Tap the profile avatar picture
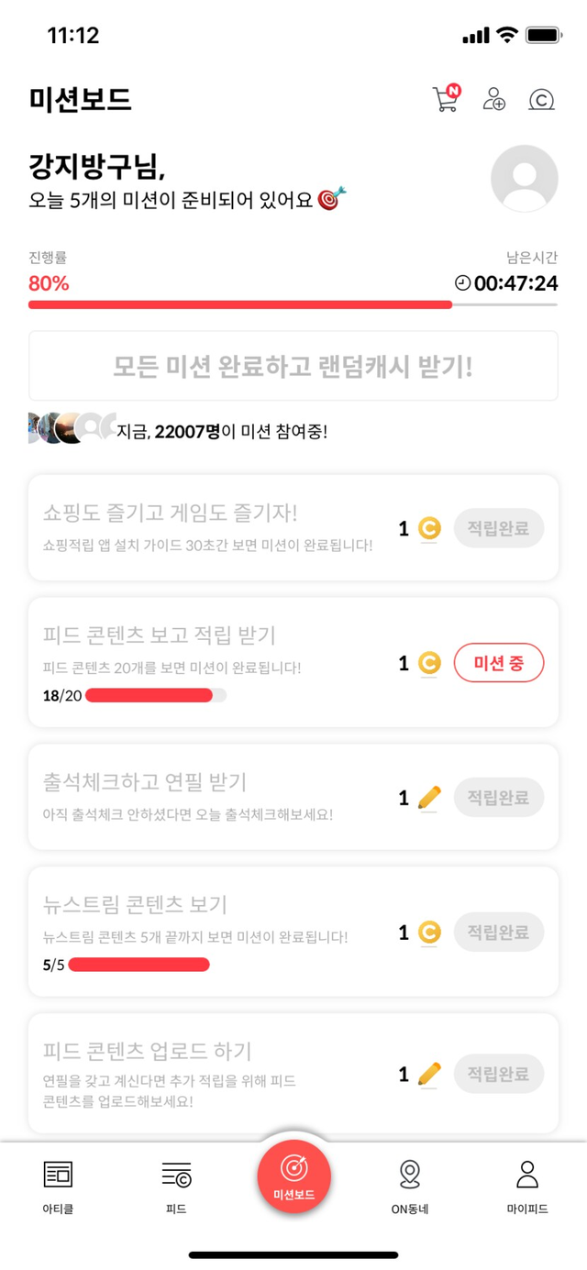 pos(524,179)
